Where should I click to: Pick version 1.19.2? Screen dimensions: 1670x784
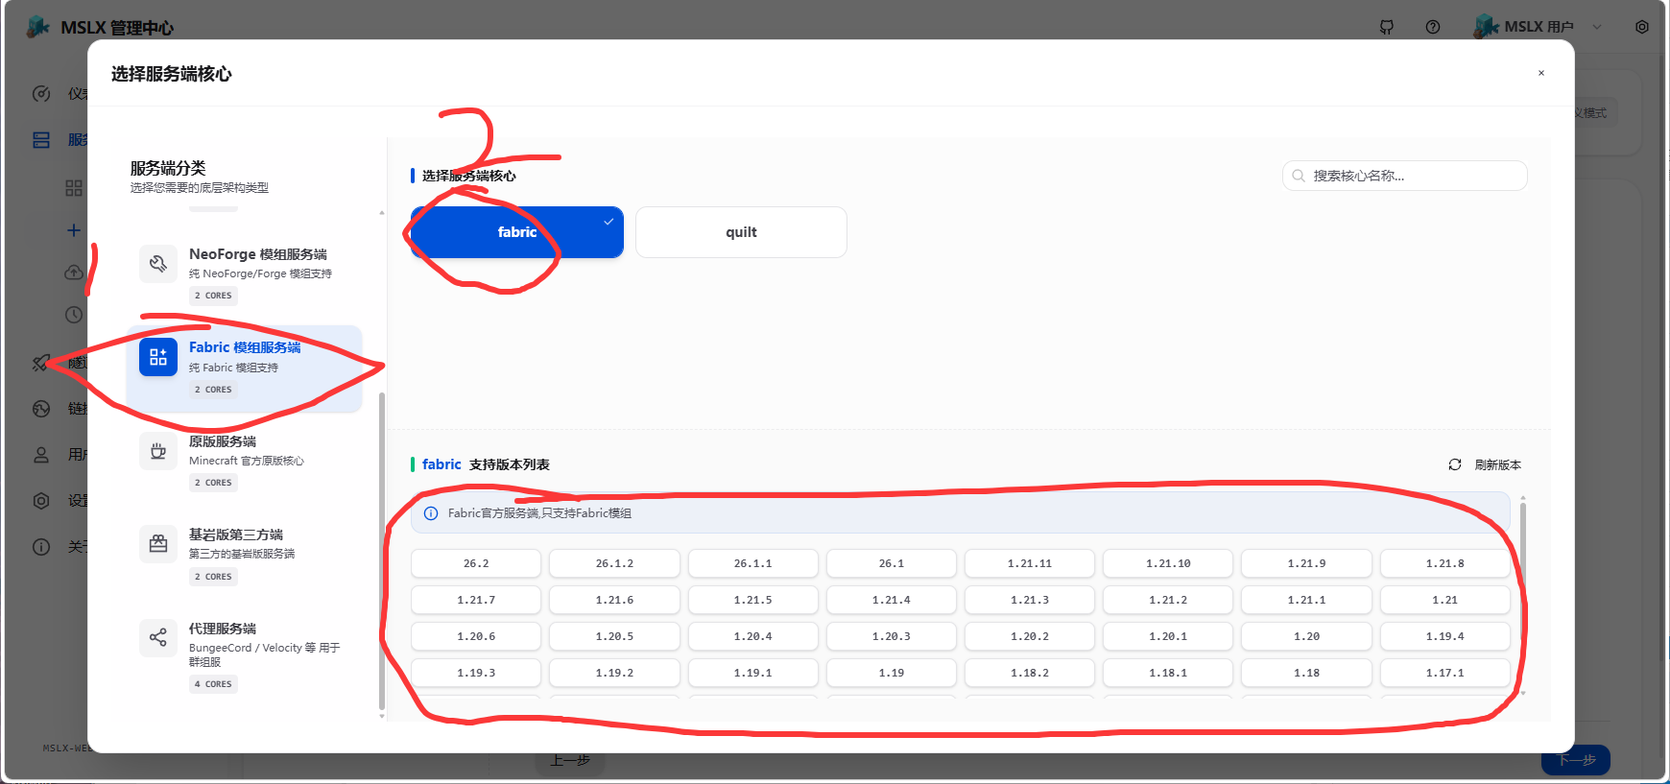click(614, 673)
